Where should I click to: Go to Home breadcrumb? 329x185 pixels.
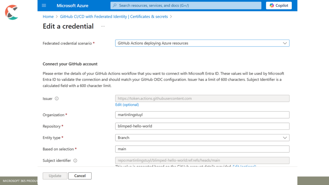coord(48,17)
